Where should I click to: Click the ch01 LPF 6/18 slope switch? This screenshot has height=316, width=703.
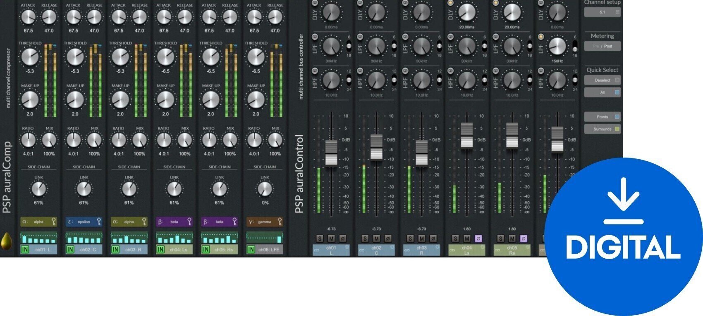coord(349,46)
